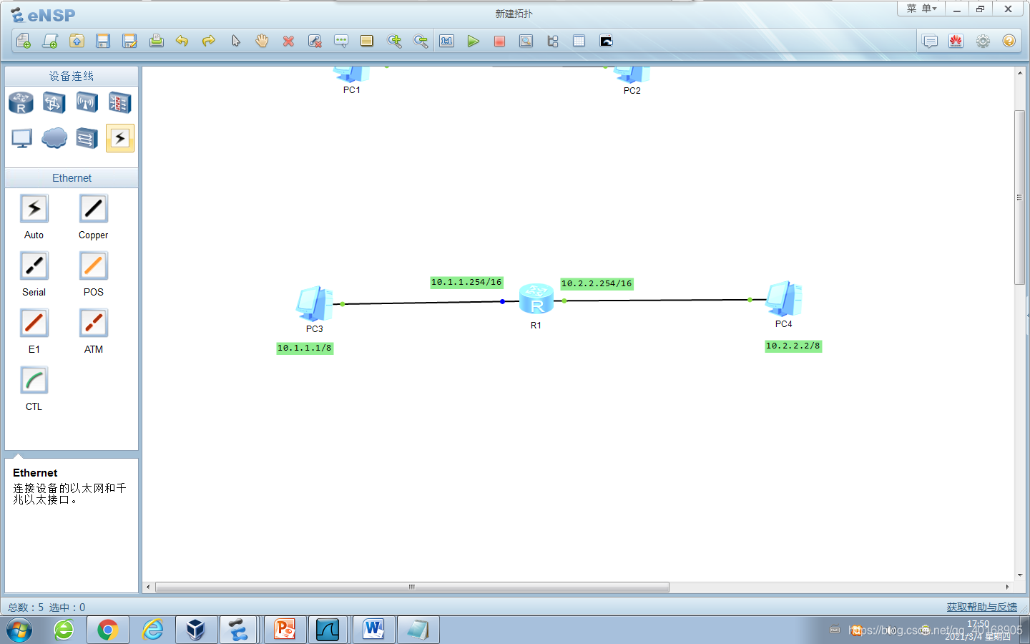Choose the POS cable type
The image size is (1030, 644).
[94, 265]
